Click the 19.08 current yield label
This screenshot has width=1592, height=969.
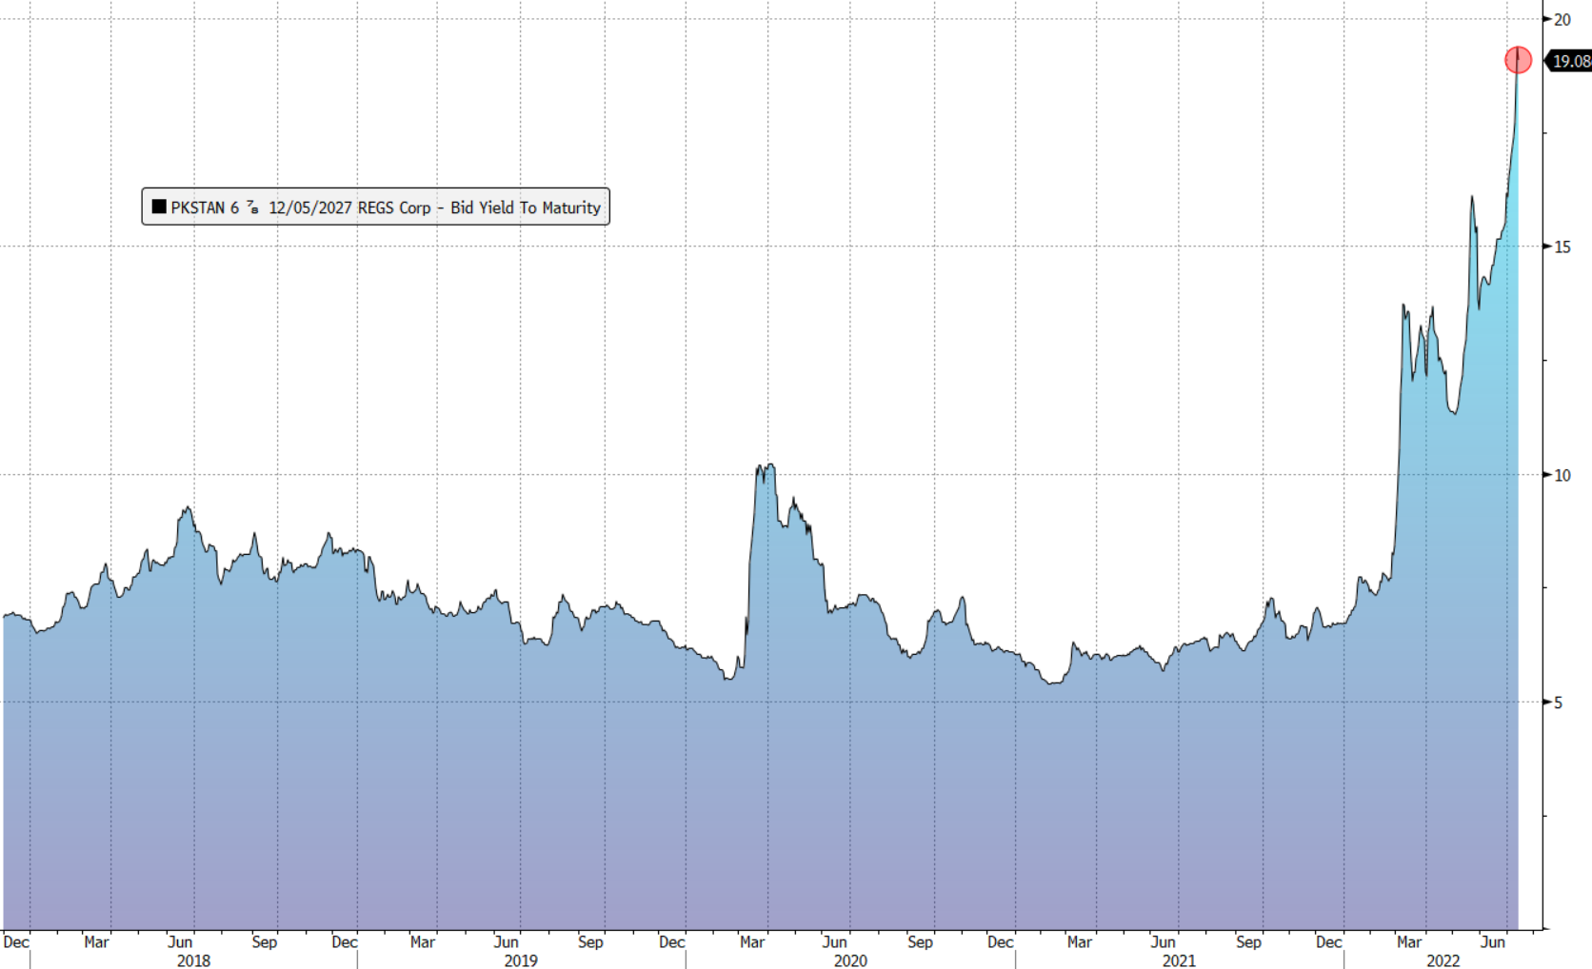pos(1569,61)
